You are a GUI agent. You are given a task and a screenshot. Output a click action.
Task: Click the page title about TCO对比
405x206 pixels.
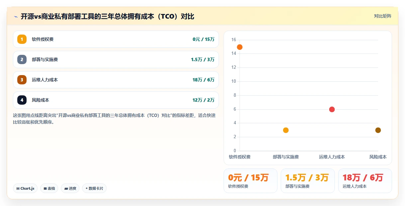click(x=107, y=16)
